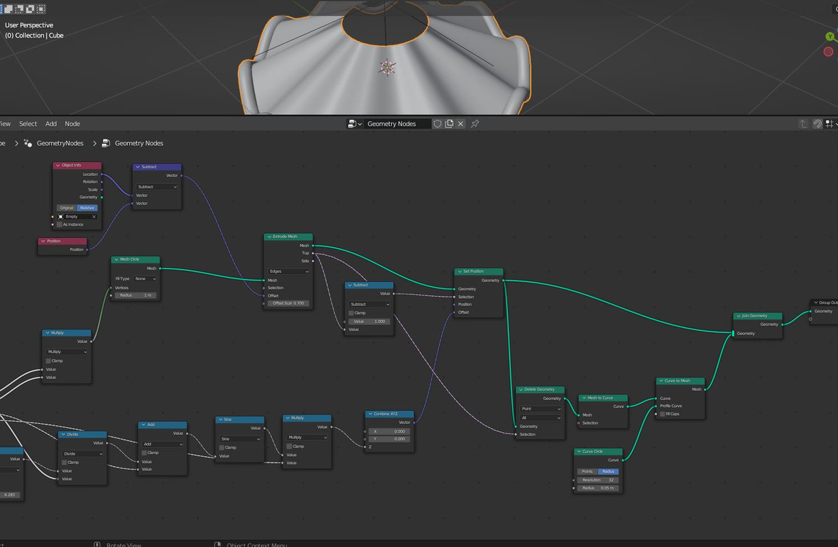This screenshot has height=547, width=838.
Task: Open Add operation dropdown
Action: point(163,444)
